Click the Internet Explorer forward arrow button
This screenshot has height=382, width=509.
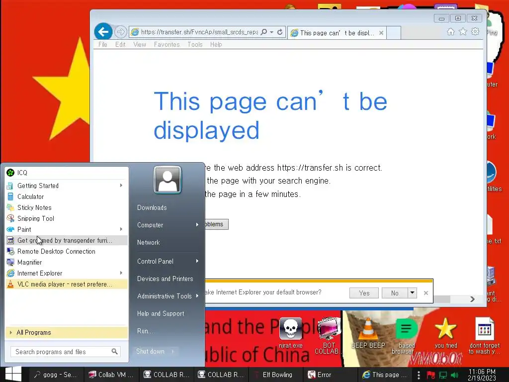[x=120, y=32]
